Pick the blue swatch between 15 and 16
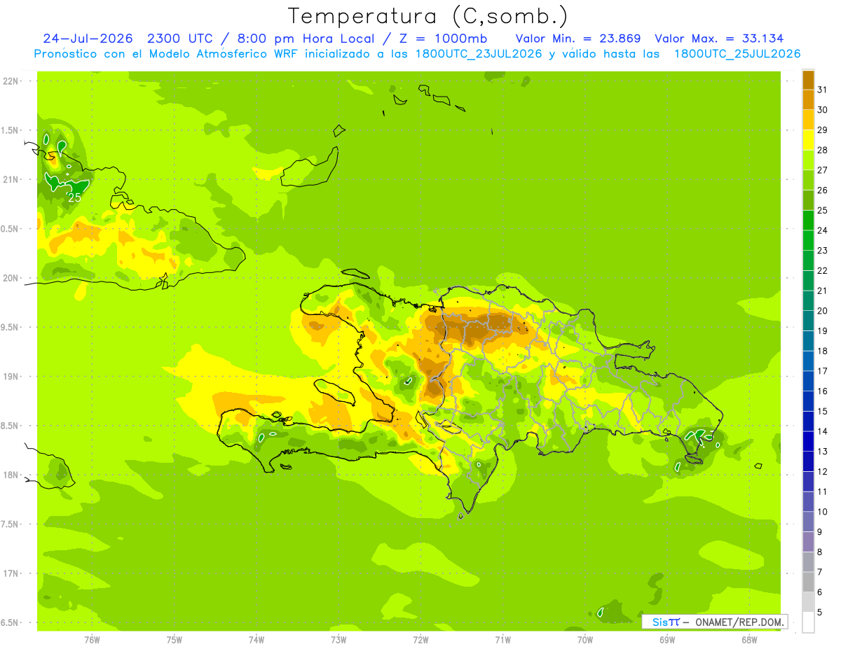841x649 pixels. [x=808, y=401]
